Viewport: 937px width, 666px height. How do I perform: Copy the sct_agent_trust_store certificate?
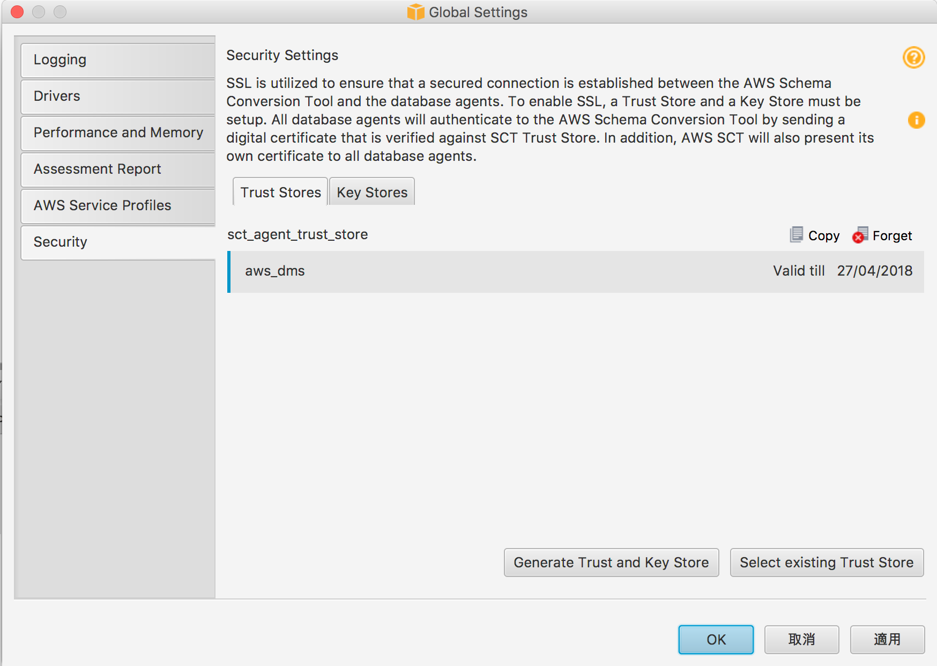pyautogui.click(x=814, y=235)
